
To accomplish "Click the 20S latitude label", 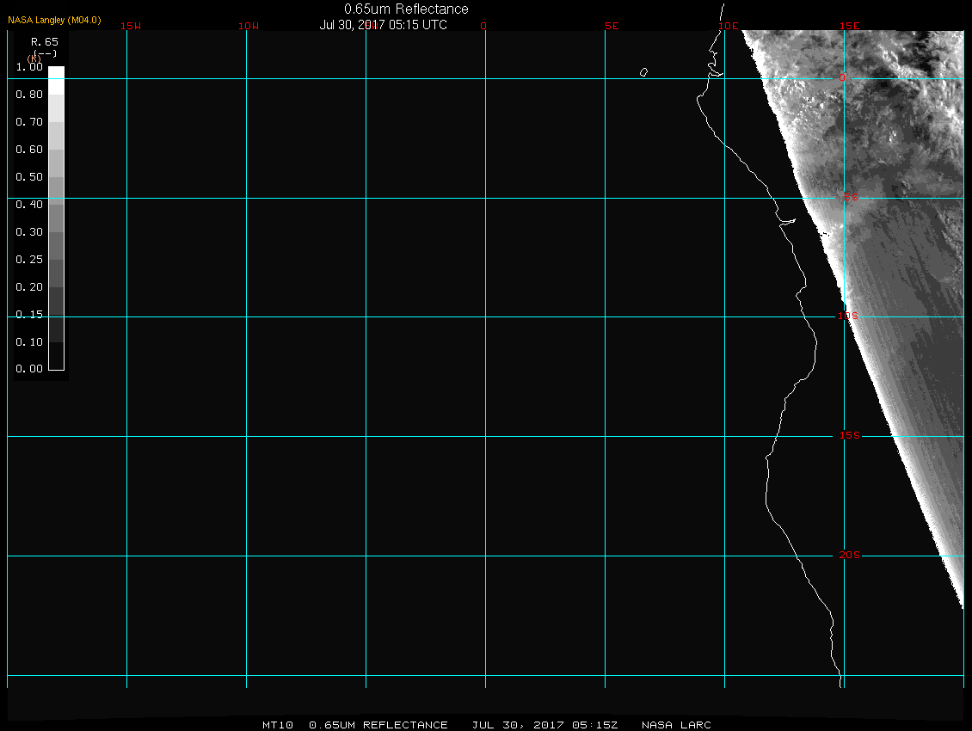I will [x=850, y=556].
